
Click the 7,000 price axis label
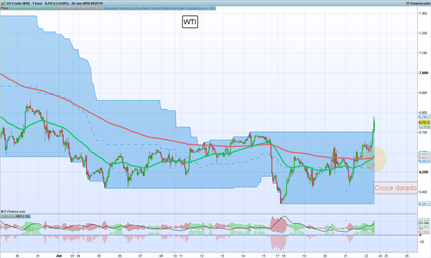click(x=424, y=73)
